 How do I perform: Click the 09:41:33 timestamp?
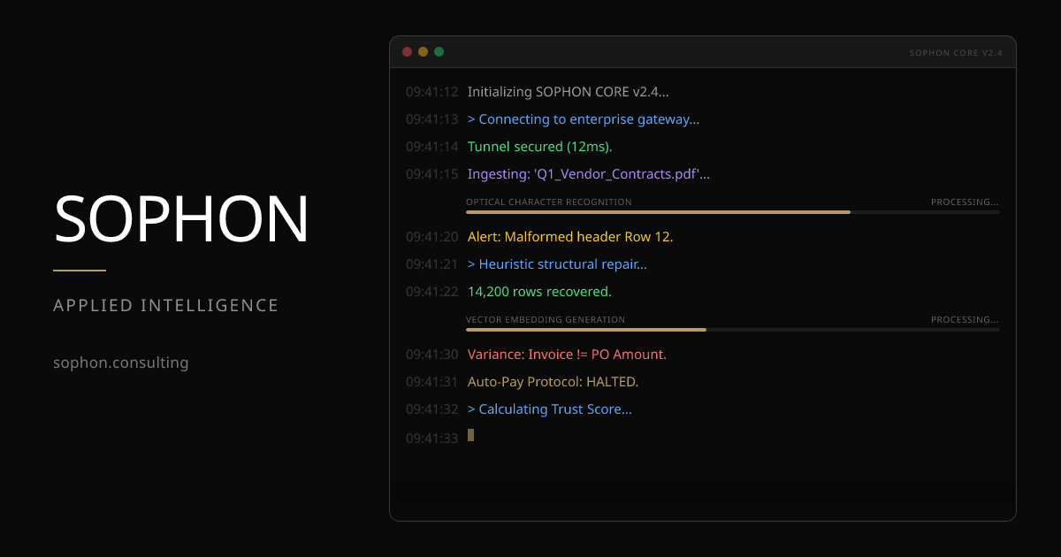click(x=432, y=438)
